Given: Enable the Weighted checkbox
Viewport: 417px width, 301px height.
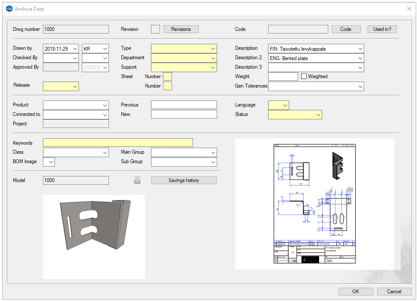Looking at the screenshot, I should pyautogui.click(x=304, y=76).
